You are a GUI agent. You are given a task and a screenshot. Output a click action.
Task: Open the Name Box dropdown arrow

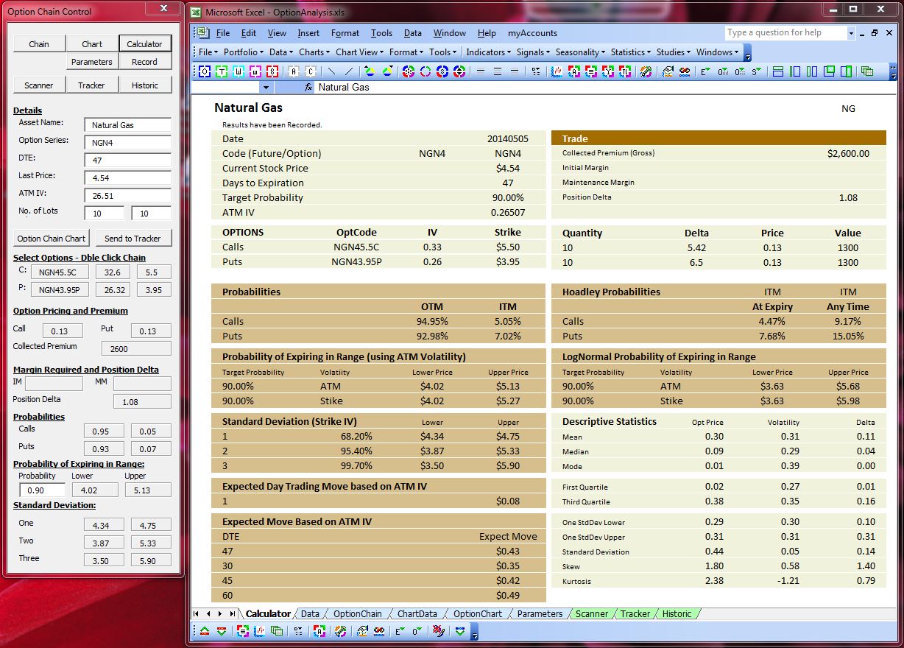pyautogui.click(x=266, y=87)
